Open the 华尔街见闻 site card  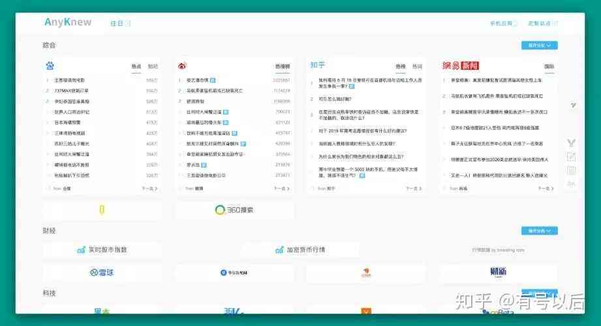click(234, 273)
